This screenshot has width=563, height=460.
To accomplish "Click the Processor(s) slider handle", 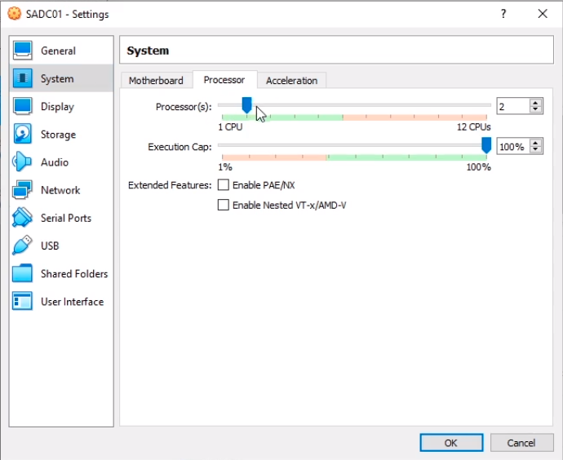I will coord(246,105).
